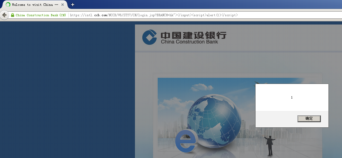Click the green padlock security icon
342x158 pixels.
(13, 15)
